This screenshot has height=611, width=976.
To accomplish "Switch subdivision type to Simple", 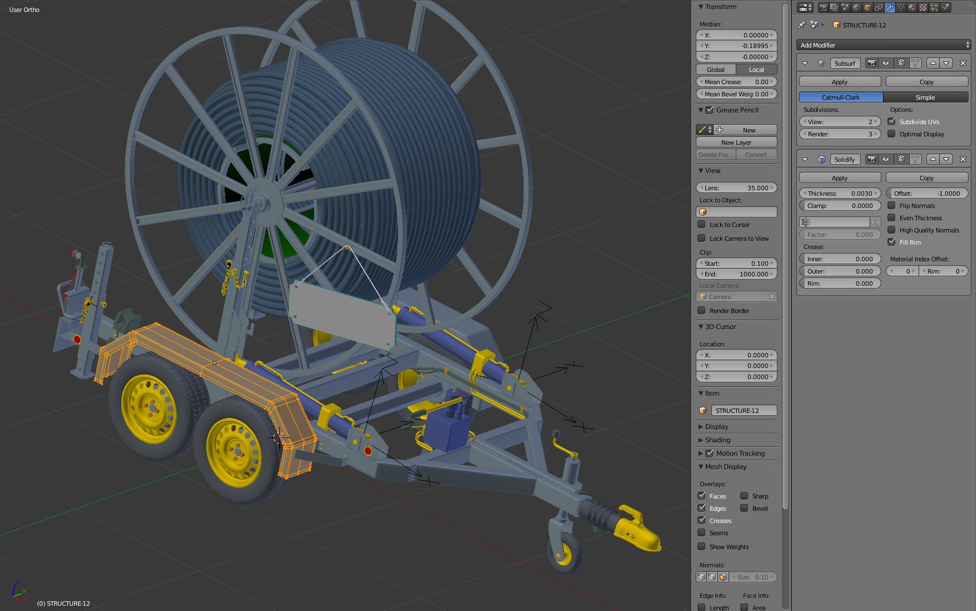I will pos(926,97).
